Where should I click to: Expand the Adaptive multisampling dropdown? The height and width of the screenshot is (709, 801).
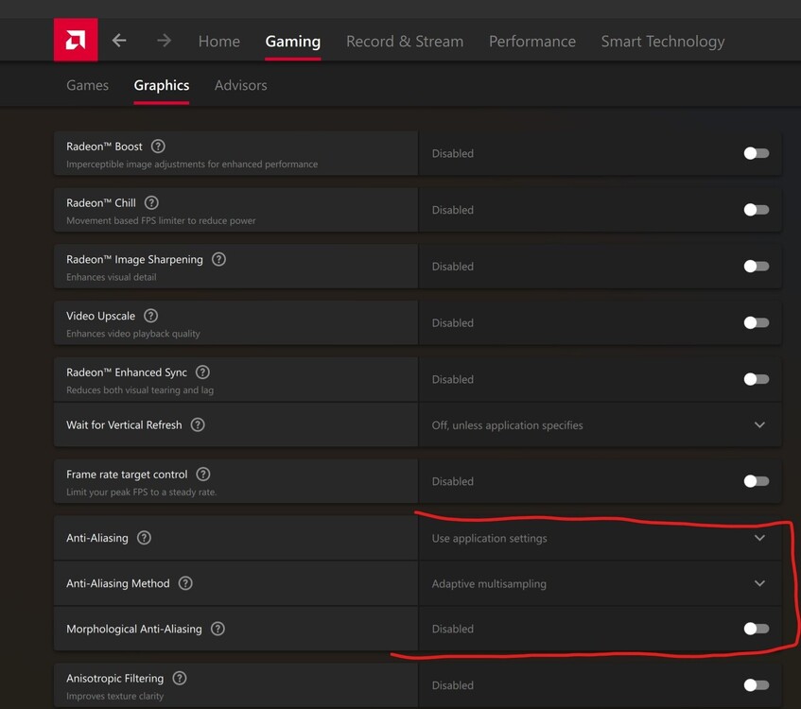759,583
